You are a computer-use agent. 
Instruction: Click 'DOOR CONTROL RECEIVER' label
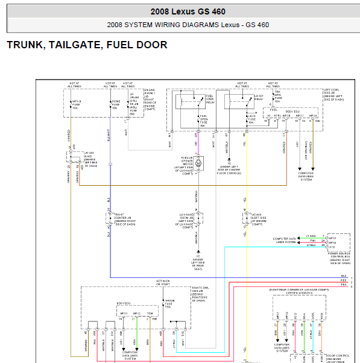(338, 359)
